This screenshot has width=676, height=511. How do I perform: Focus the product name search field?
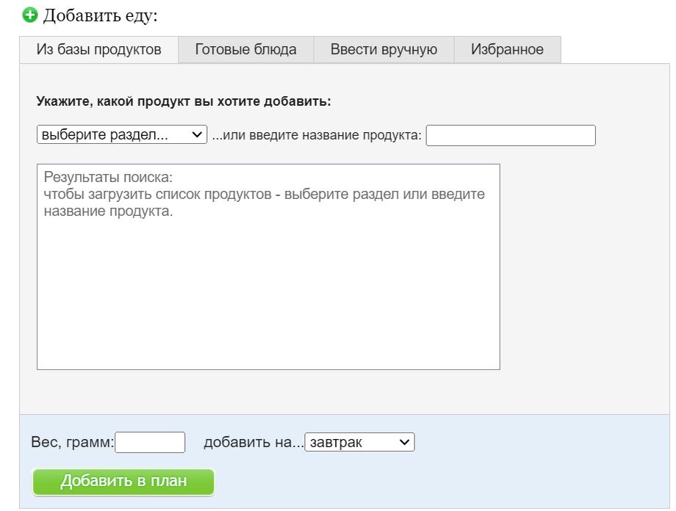coord(510,136)
